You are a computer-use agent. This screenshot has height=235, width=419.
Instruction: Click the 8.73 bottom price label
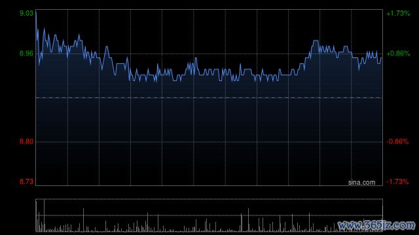tap(26, 181)
